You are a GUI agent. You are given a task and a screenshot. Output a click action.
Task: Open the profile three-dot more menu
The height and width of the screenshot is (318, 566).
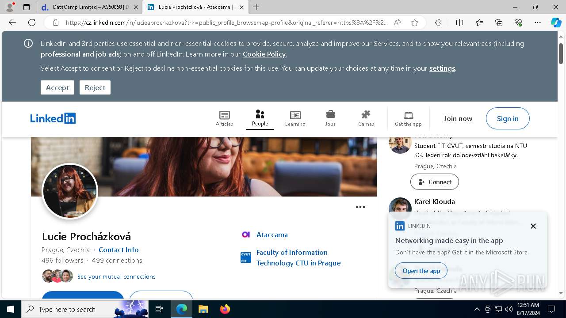(x=360, y=207)
